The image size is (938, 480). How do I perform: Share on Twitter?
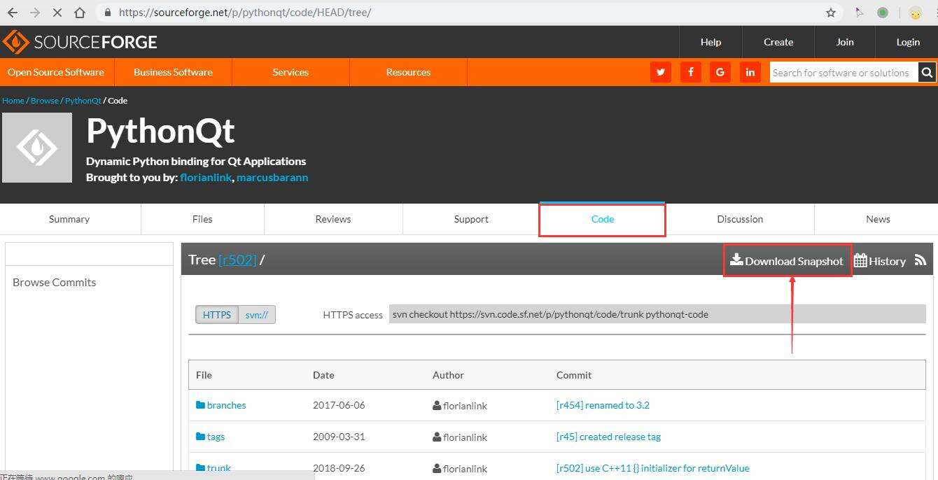(660, 72)
